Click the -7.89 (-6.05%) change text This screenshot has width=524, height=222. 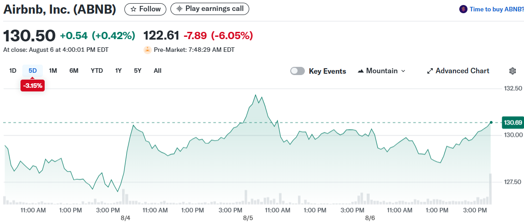coord(218,35)
